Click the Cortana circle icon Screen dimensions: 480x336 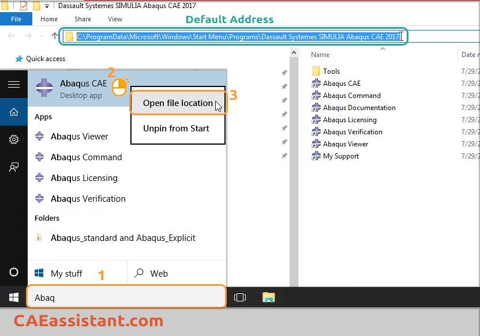tap(14, 272)
